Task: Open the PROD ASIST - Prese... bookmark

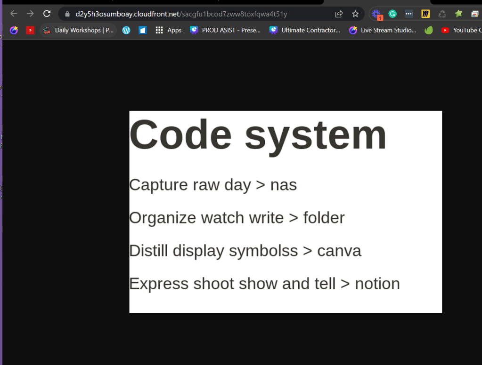Action: 225,30
